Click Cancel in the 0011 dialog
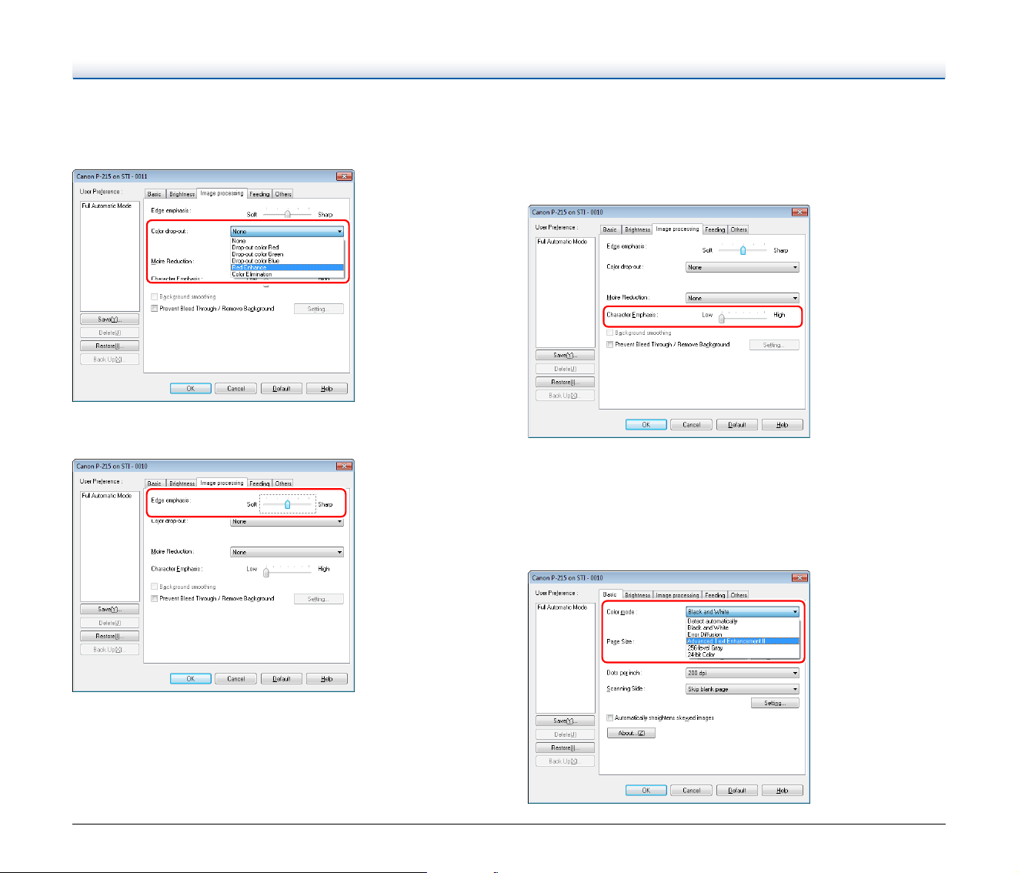This screenshot has height=873, width=1018. pos(236,389)
